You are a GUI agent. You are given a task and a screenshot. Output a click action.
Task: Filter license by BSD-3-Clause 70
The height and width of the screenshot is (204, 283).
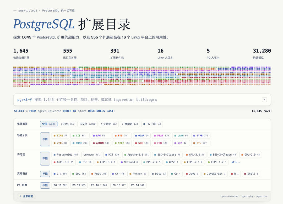click(167, 155)
